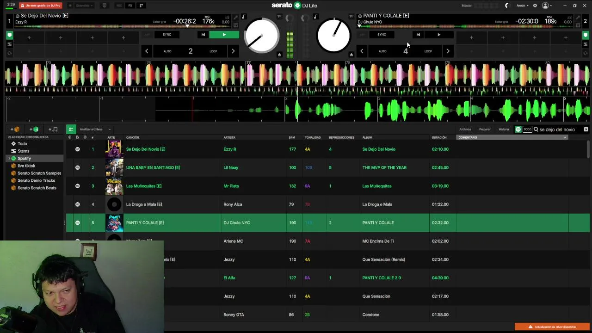Click the 'se dejo del novio' search field
The width and height of the screenshot is (592, 333).
(557, 129)
